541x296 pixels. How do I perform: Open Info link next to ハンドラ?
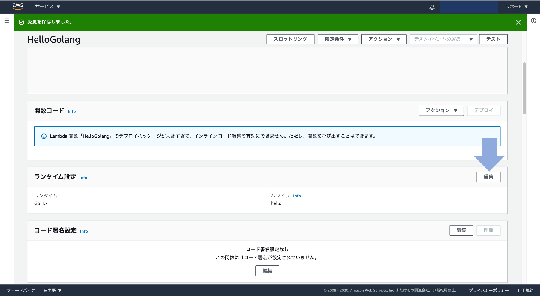[297, 196]
